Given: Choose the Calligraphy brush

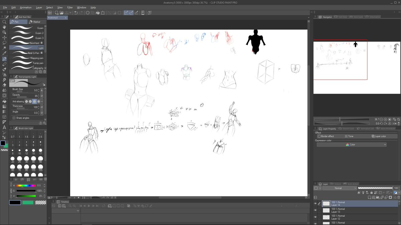Looking at the screenshot, I should click(26, 68).
